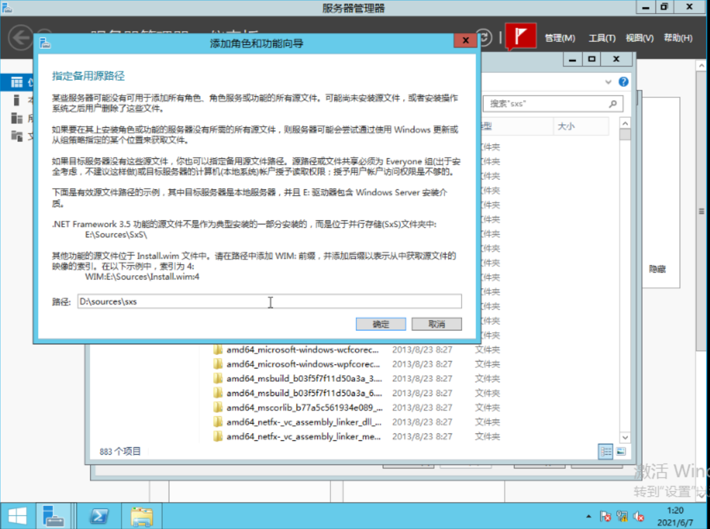Switch to thumbnail view in the status bar
The image size is (710, 529).
click(620, 452)
